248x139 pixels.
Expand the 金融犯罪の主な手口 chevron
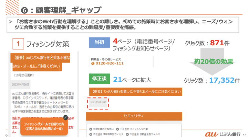coord(91,129)
